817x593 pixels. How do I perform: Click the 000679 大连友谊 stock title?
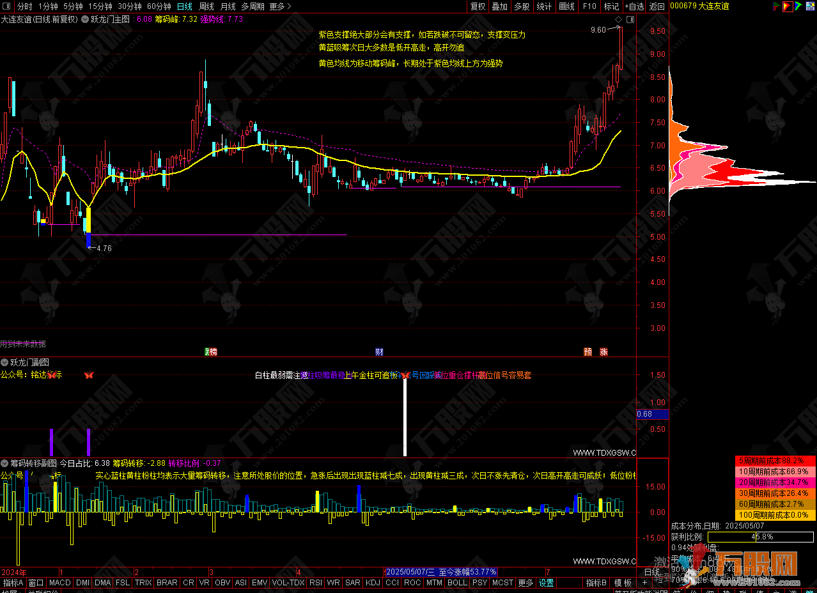point(699,6)
